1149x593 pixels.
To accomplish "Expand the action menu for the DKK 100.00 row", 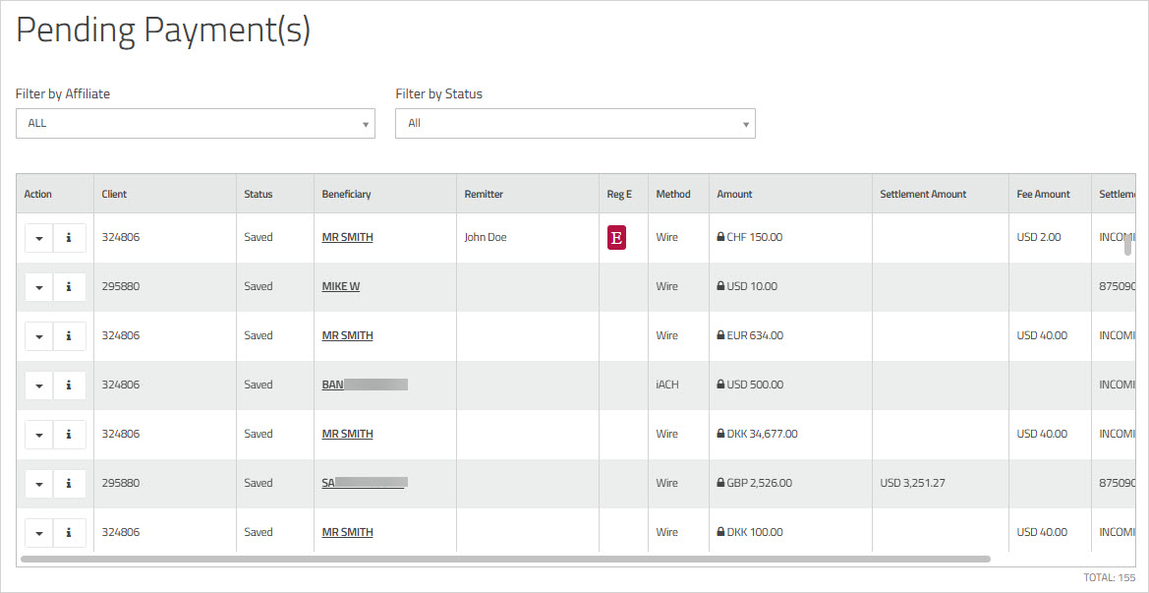I will [x=39, y=532].
